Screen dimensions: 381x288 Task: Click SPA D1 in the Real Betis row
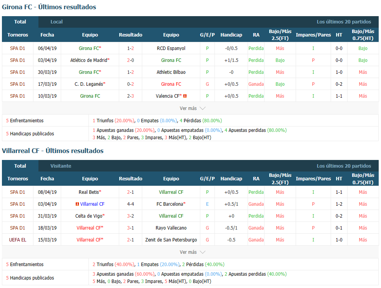(18, 192)
